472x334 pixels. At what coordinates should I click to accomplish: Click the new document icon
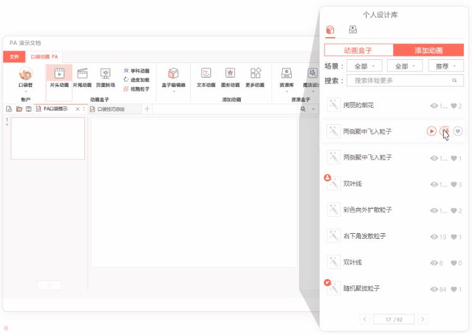[x=9, y=109]
